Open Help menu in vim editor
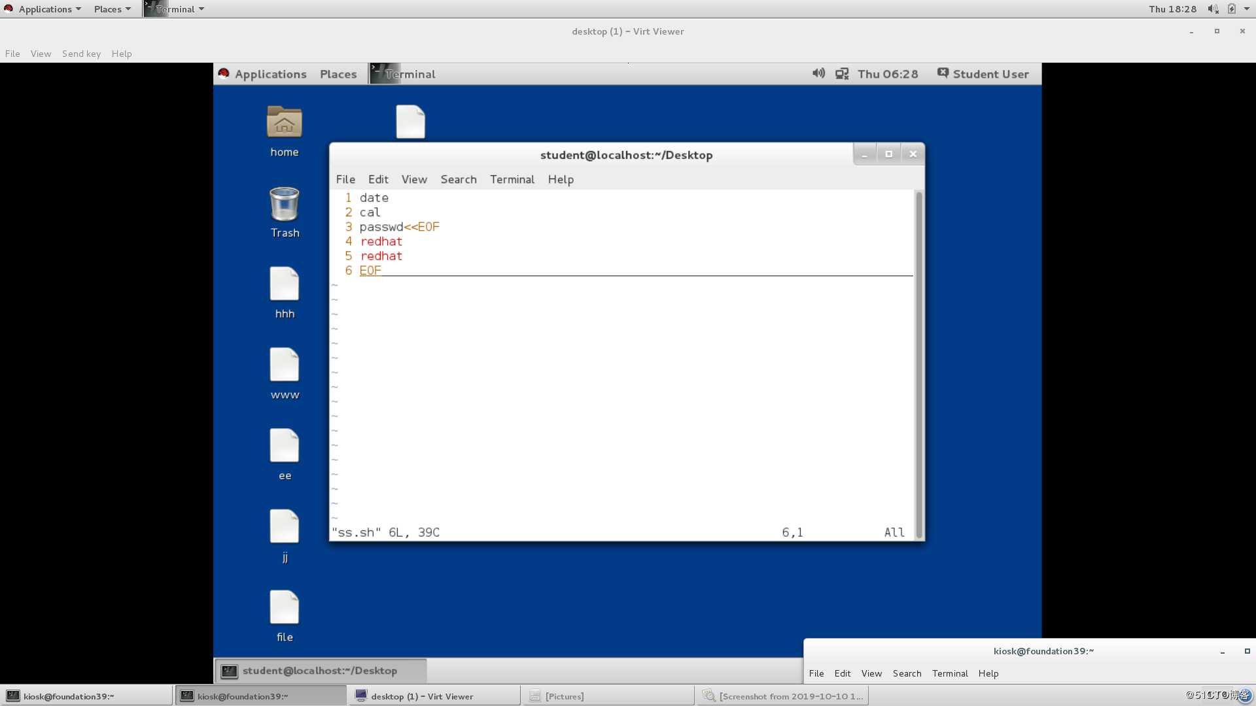This screenshot has width=1256, height=706. point(560,179)
